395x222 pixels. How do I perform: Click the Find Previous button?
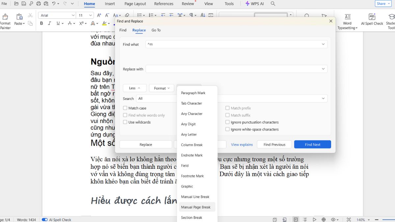274,144
